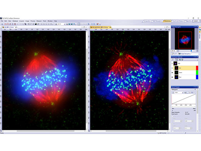The width and height of the screenshot is (201, 151).
Task: Click the red channel color swatch
Action: (x=197, y=68)
